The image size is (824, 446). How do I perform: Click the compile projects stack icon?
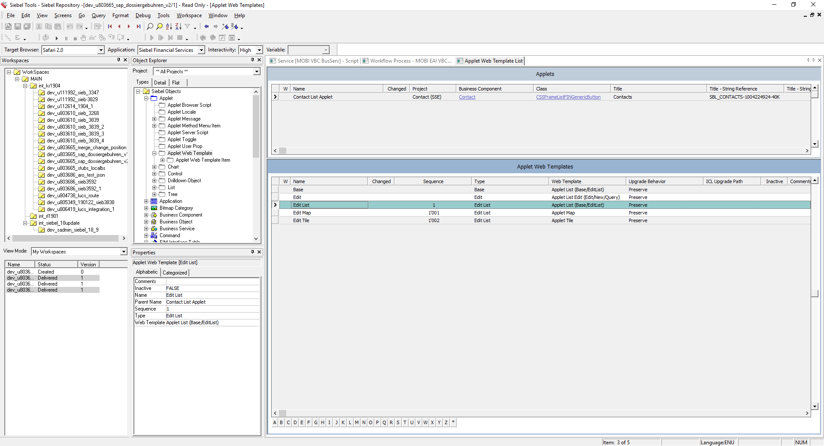pos(46,38)
